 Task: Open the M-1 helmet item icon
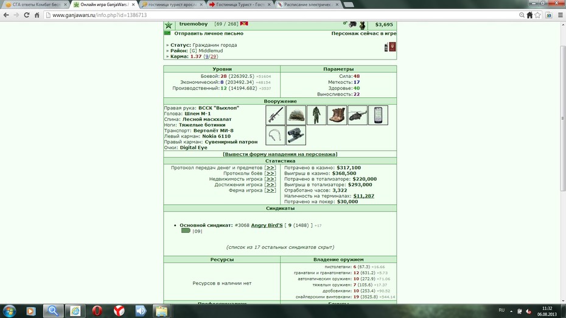[296, 115]
